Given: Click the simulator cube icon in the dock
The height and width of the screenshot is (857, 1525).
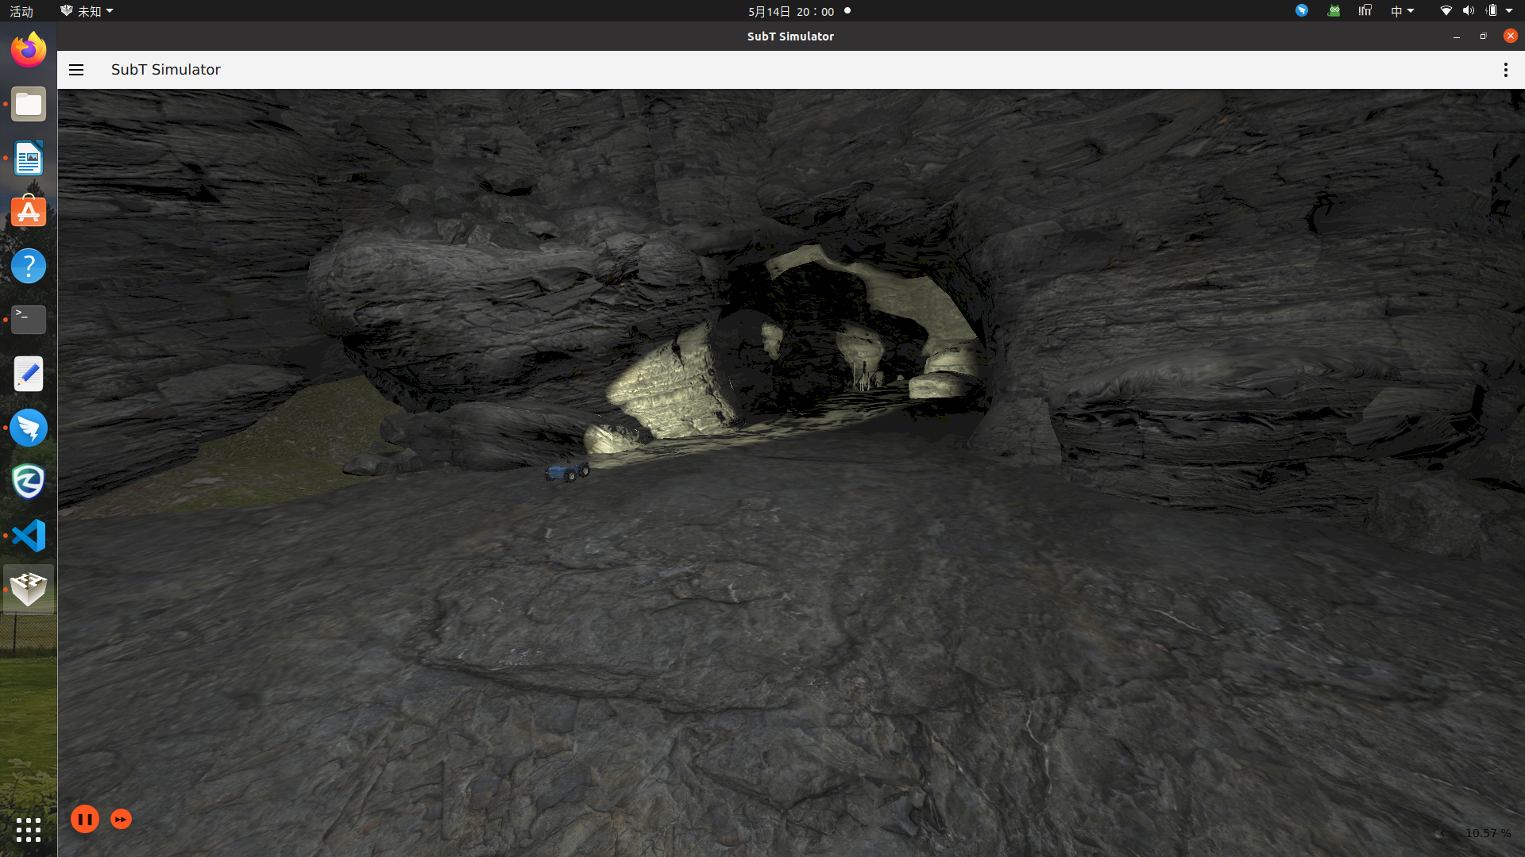Looking at the screenshot, I should (29, 590).
